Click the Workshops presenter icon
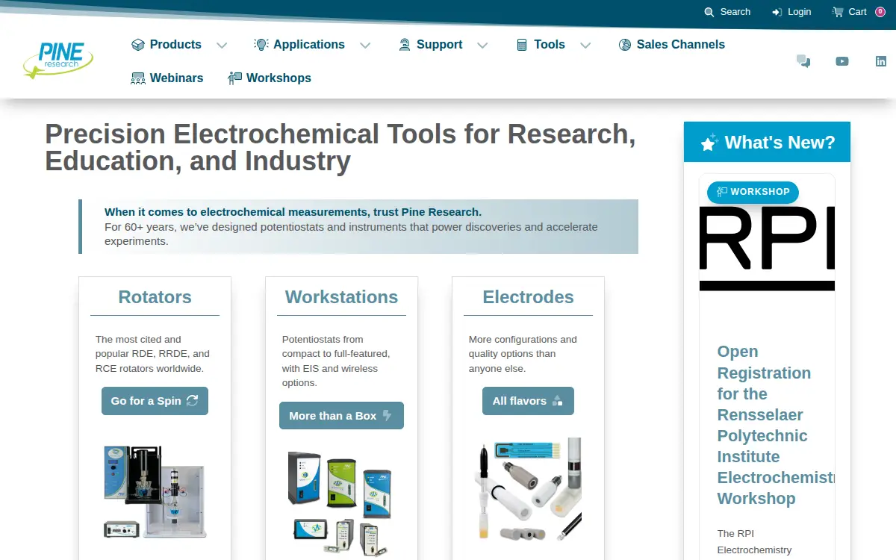 (x=234, y=78)
